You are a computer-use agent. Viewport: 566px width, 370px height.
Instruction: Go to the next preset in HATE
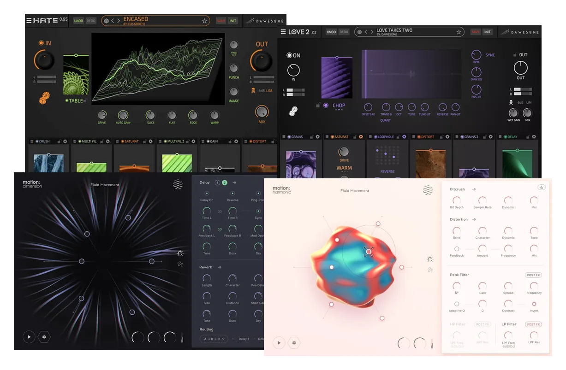click(x=119, y=21)
